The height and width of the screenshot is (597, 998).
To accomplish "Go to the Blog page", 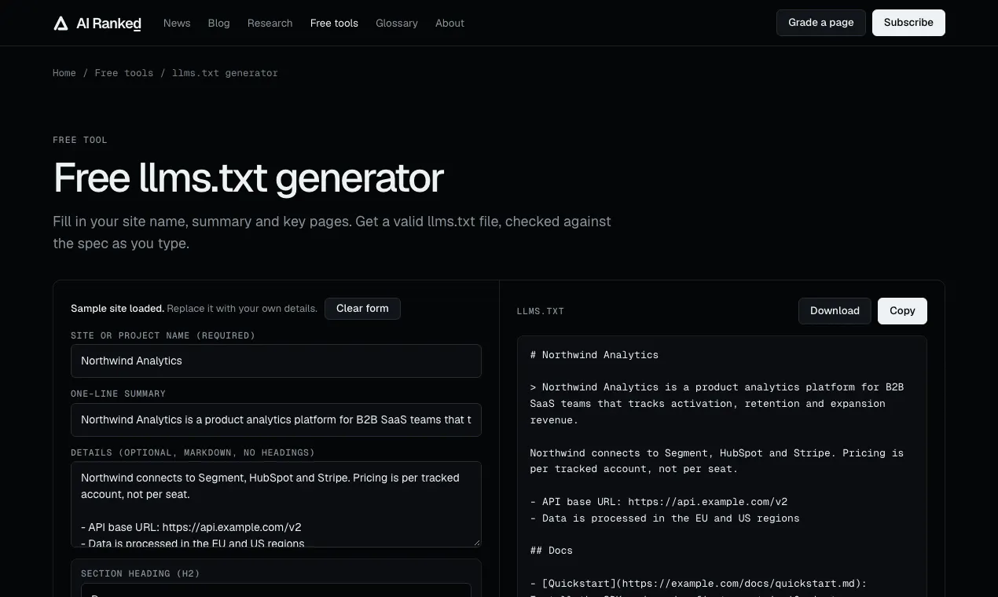I will (219, 23).
